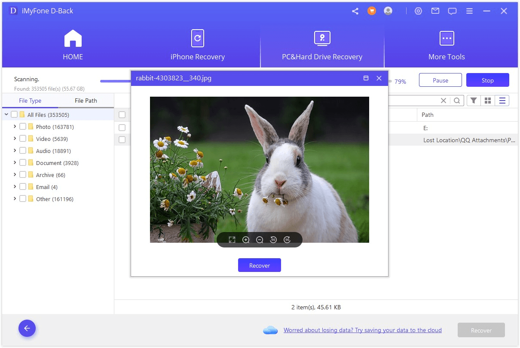Click the share icon in title bar
This screenshot has height=348, width=520.
[355, 11]
